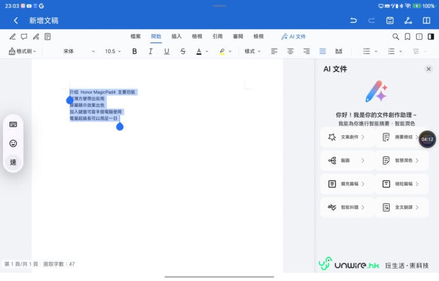Undo the last edit
Image resolution: width=439 pixels, height=281 pixels.
click(x=354, y=20)
